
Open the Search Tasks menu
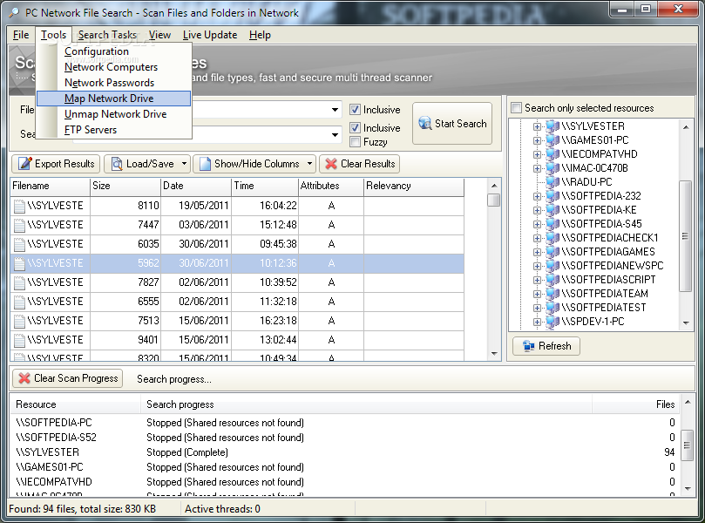tap(107, 35)
